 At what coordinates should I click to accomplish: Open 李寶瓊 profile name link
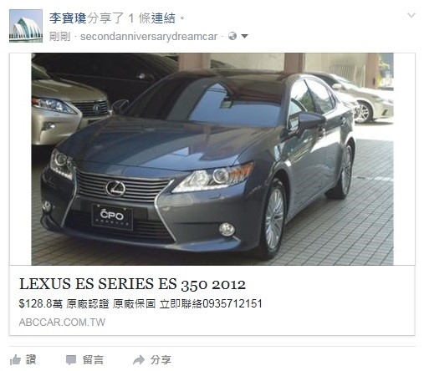tap(68, 18)
